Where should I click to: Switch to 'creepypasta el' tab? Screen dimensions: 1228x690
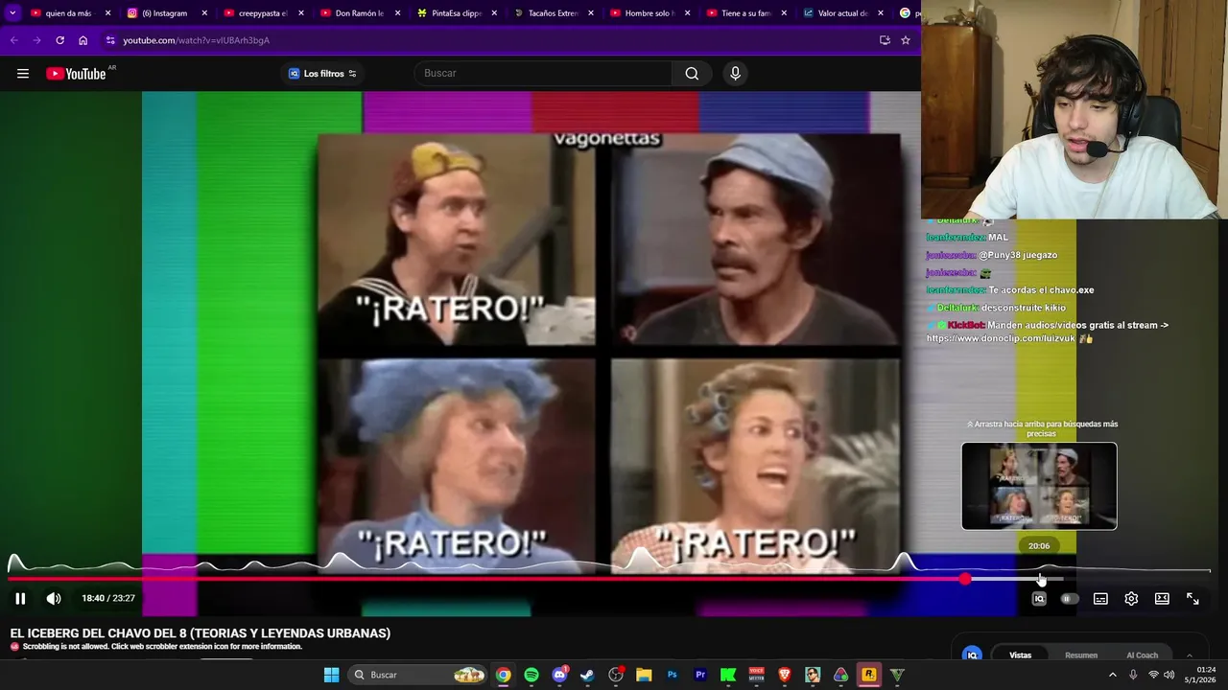(x=261, y=13)
